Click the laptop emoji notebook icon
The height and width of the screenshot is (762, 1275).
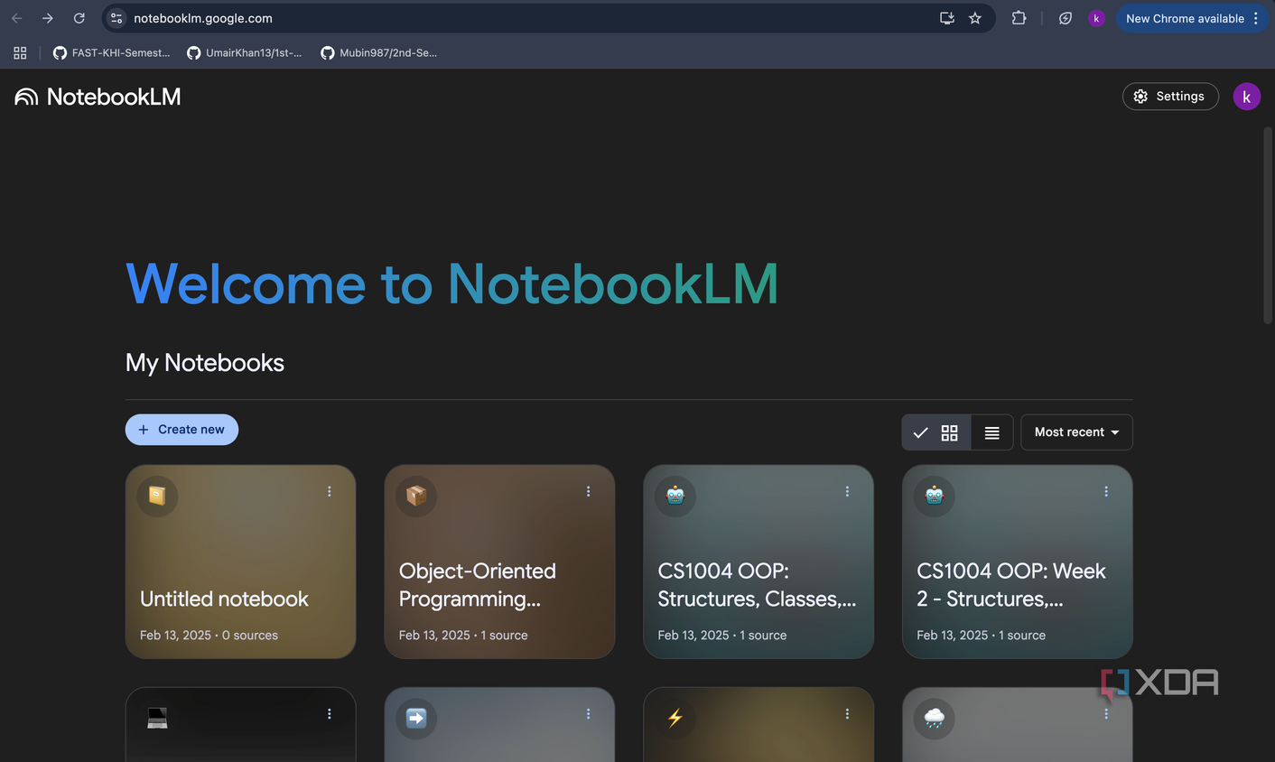coord(157,719)
